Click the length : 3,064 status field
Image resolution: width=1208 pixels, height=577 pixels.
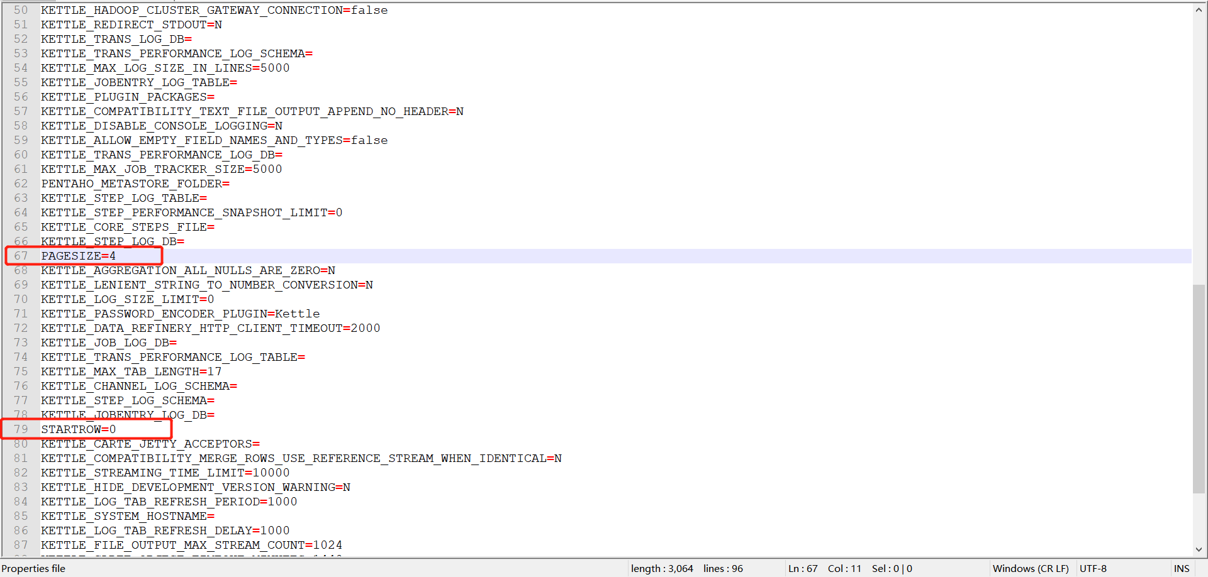click(662, 568)
